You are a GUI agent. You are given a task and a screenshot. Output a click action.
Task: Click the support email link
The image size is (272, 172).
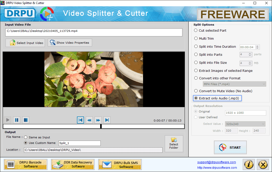[216, 162]
